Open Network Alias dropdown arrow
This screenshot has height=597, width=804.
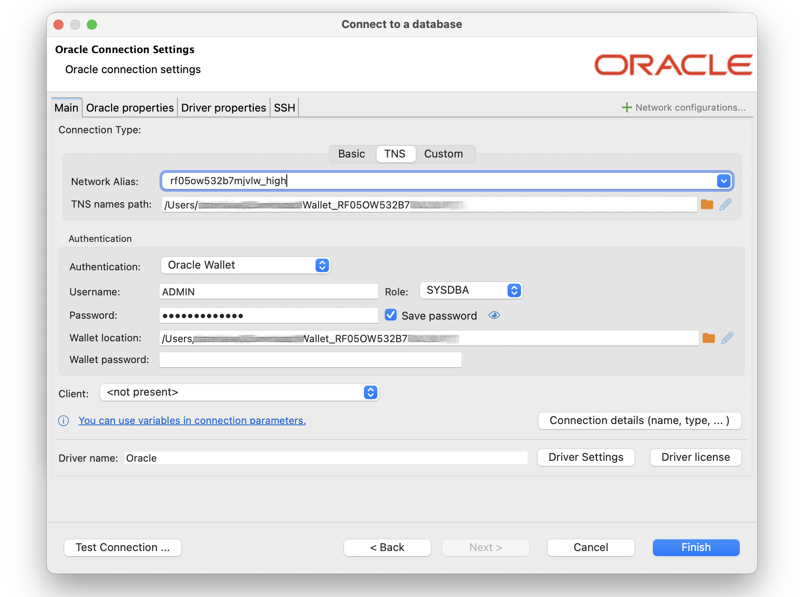723,181
